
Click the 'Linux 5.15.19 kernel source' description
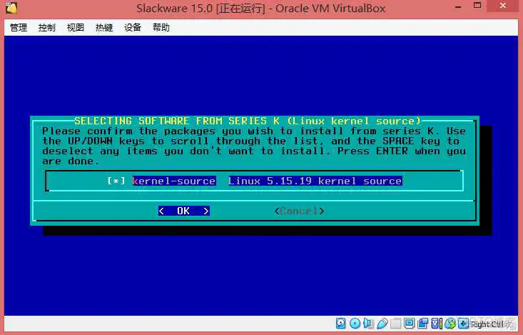[315, 181]
